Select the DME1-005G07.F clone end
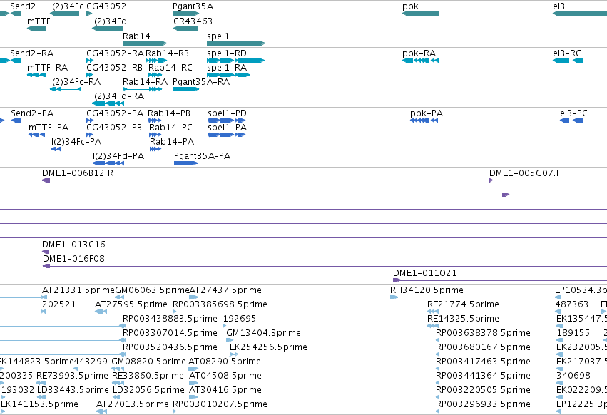607x415 pixels. (x=491, y=180)
